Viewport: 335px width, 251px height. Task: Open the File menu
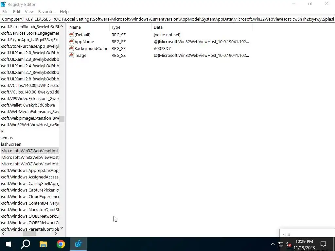(x=5, y=11)
